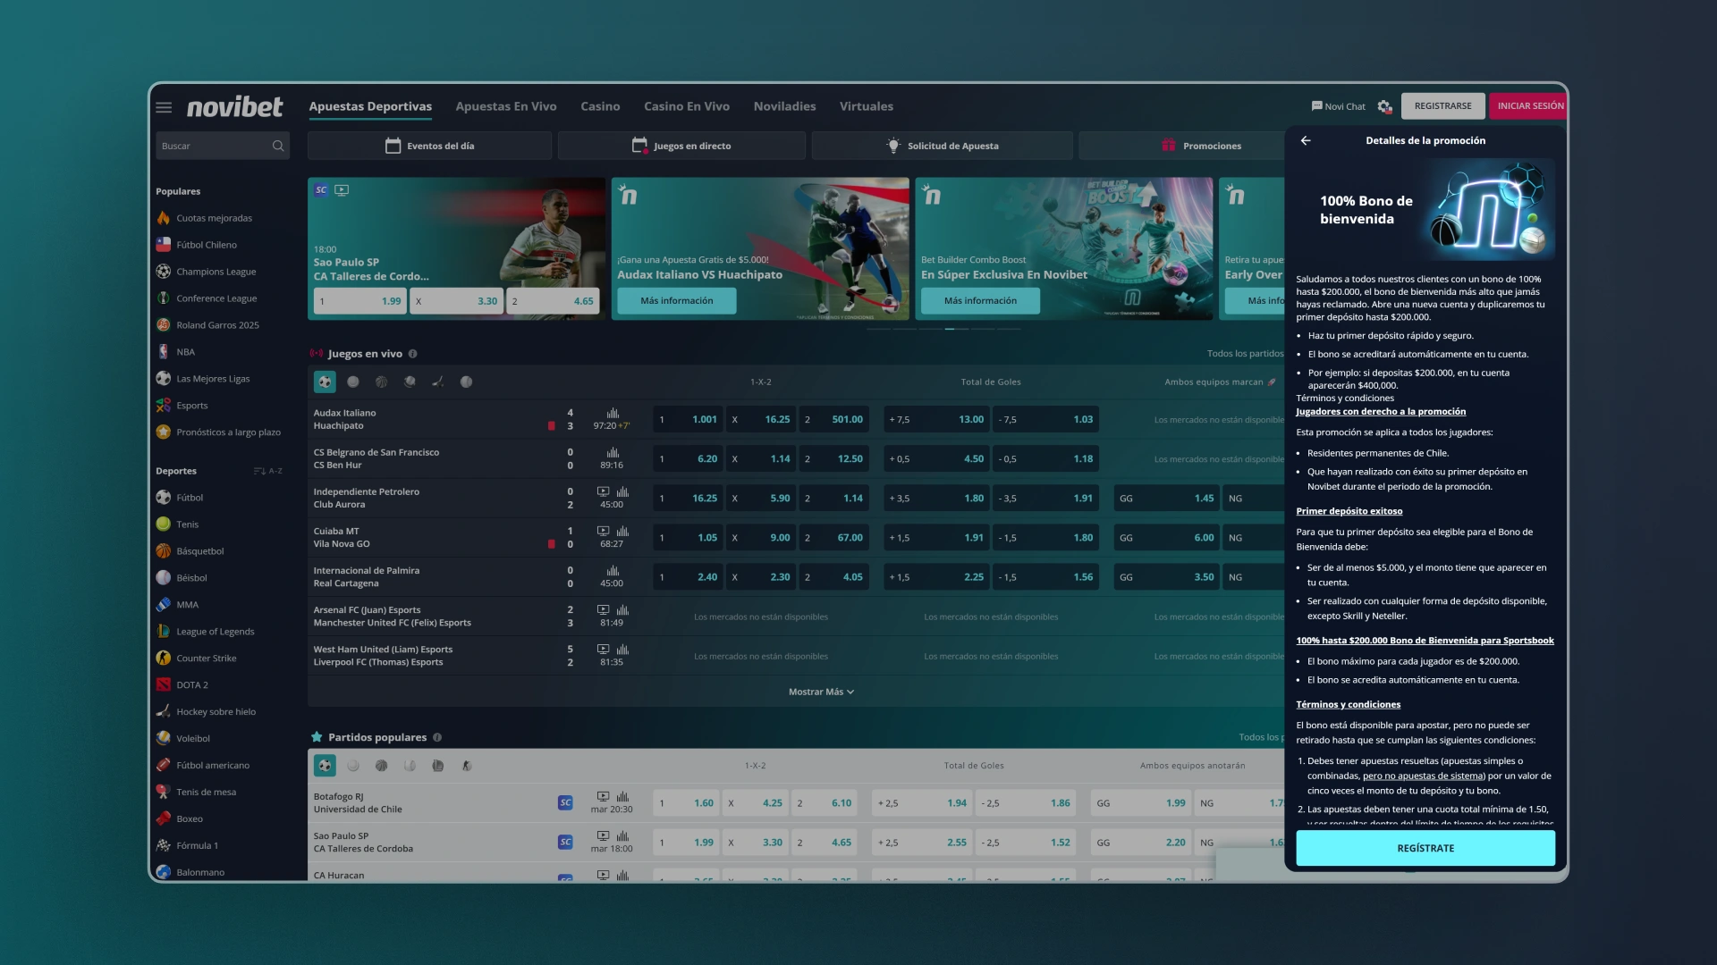Click Más información on Audax Italiano banner
This screenshot has height=965, width=1717.
pos(677,301)
